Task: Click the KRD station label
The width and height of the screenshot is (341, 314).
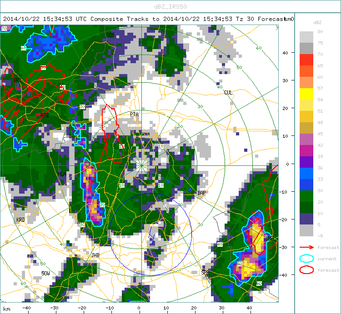Action: pos(20,220)
